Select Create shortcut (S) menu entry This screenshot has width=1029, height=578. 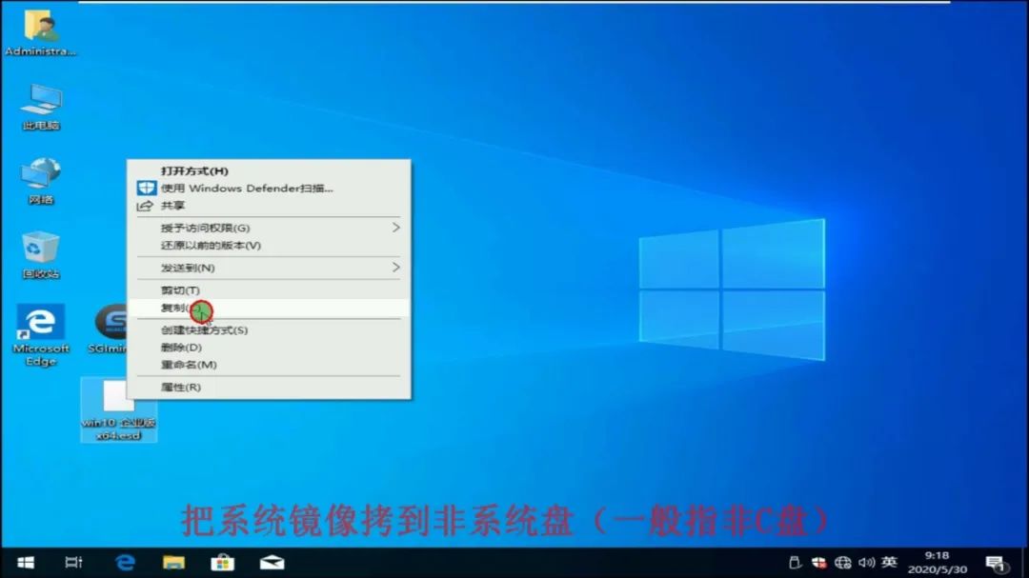269,330
